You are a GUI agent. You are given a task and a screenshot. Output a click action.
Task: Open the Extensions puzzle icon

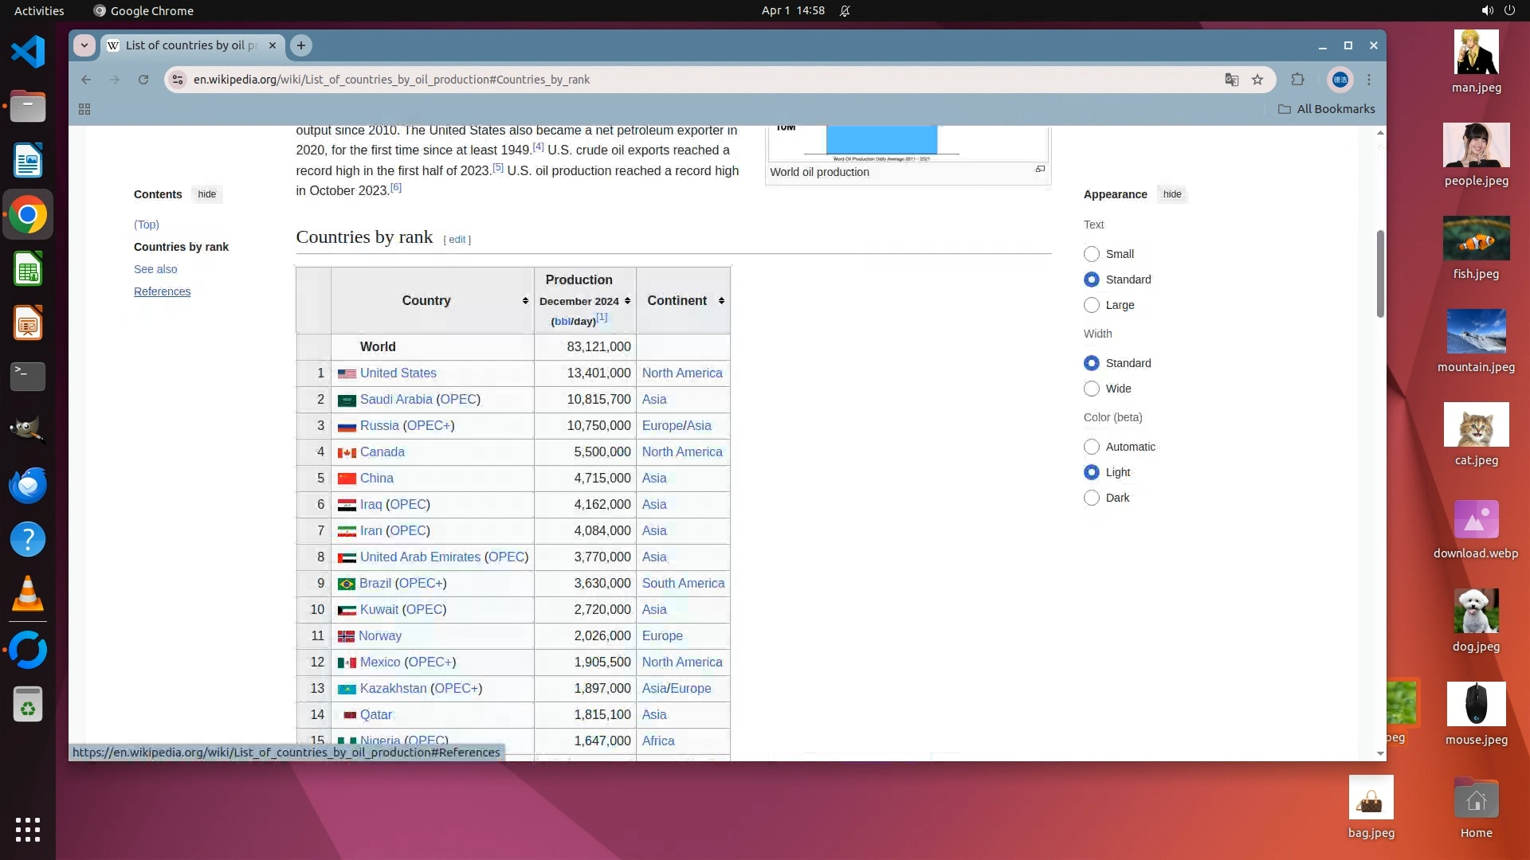pos(1298,80)
